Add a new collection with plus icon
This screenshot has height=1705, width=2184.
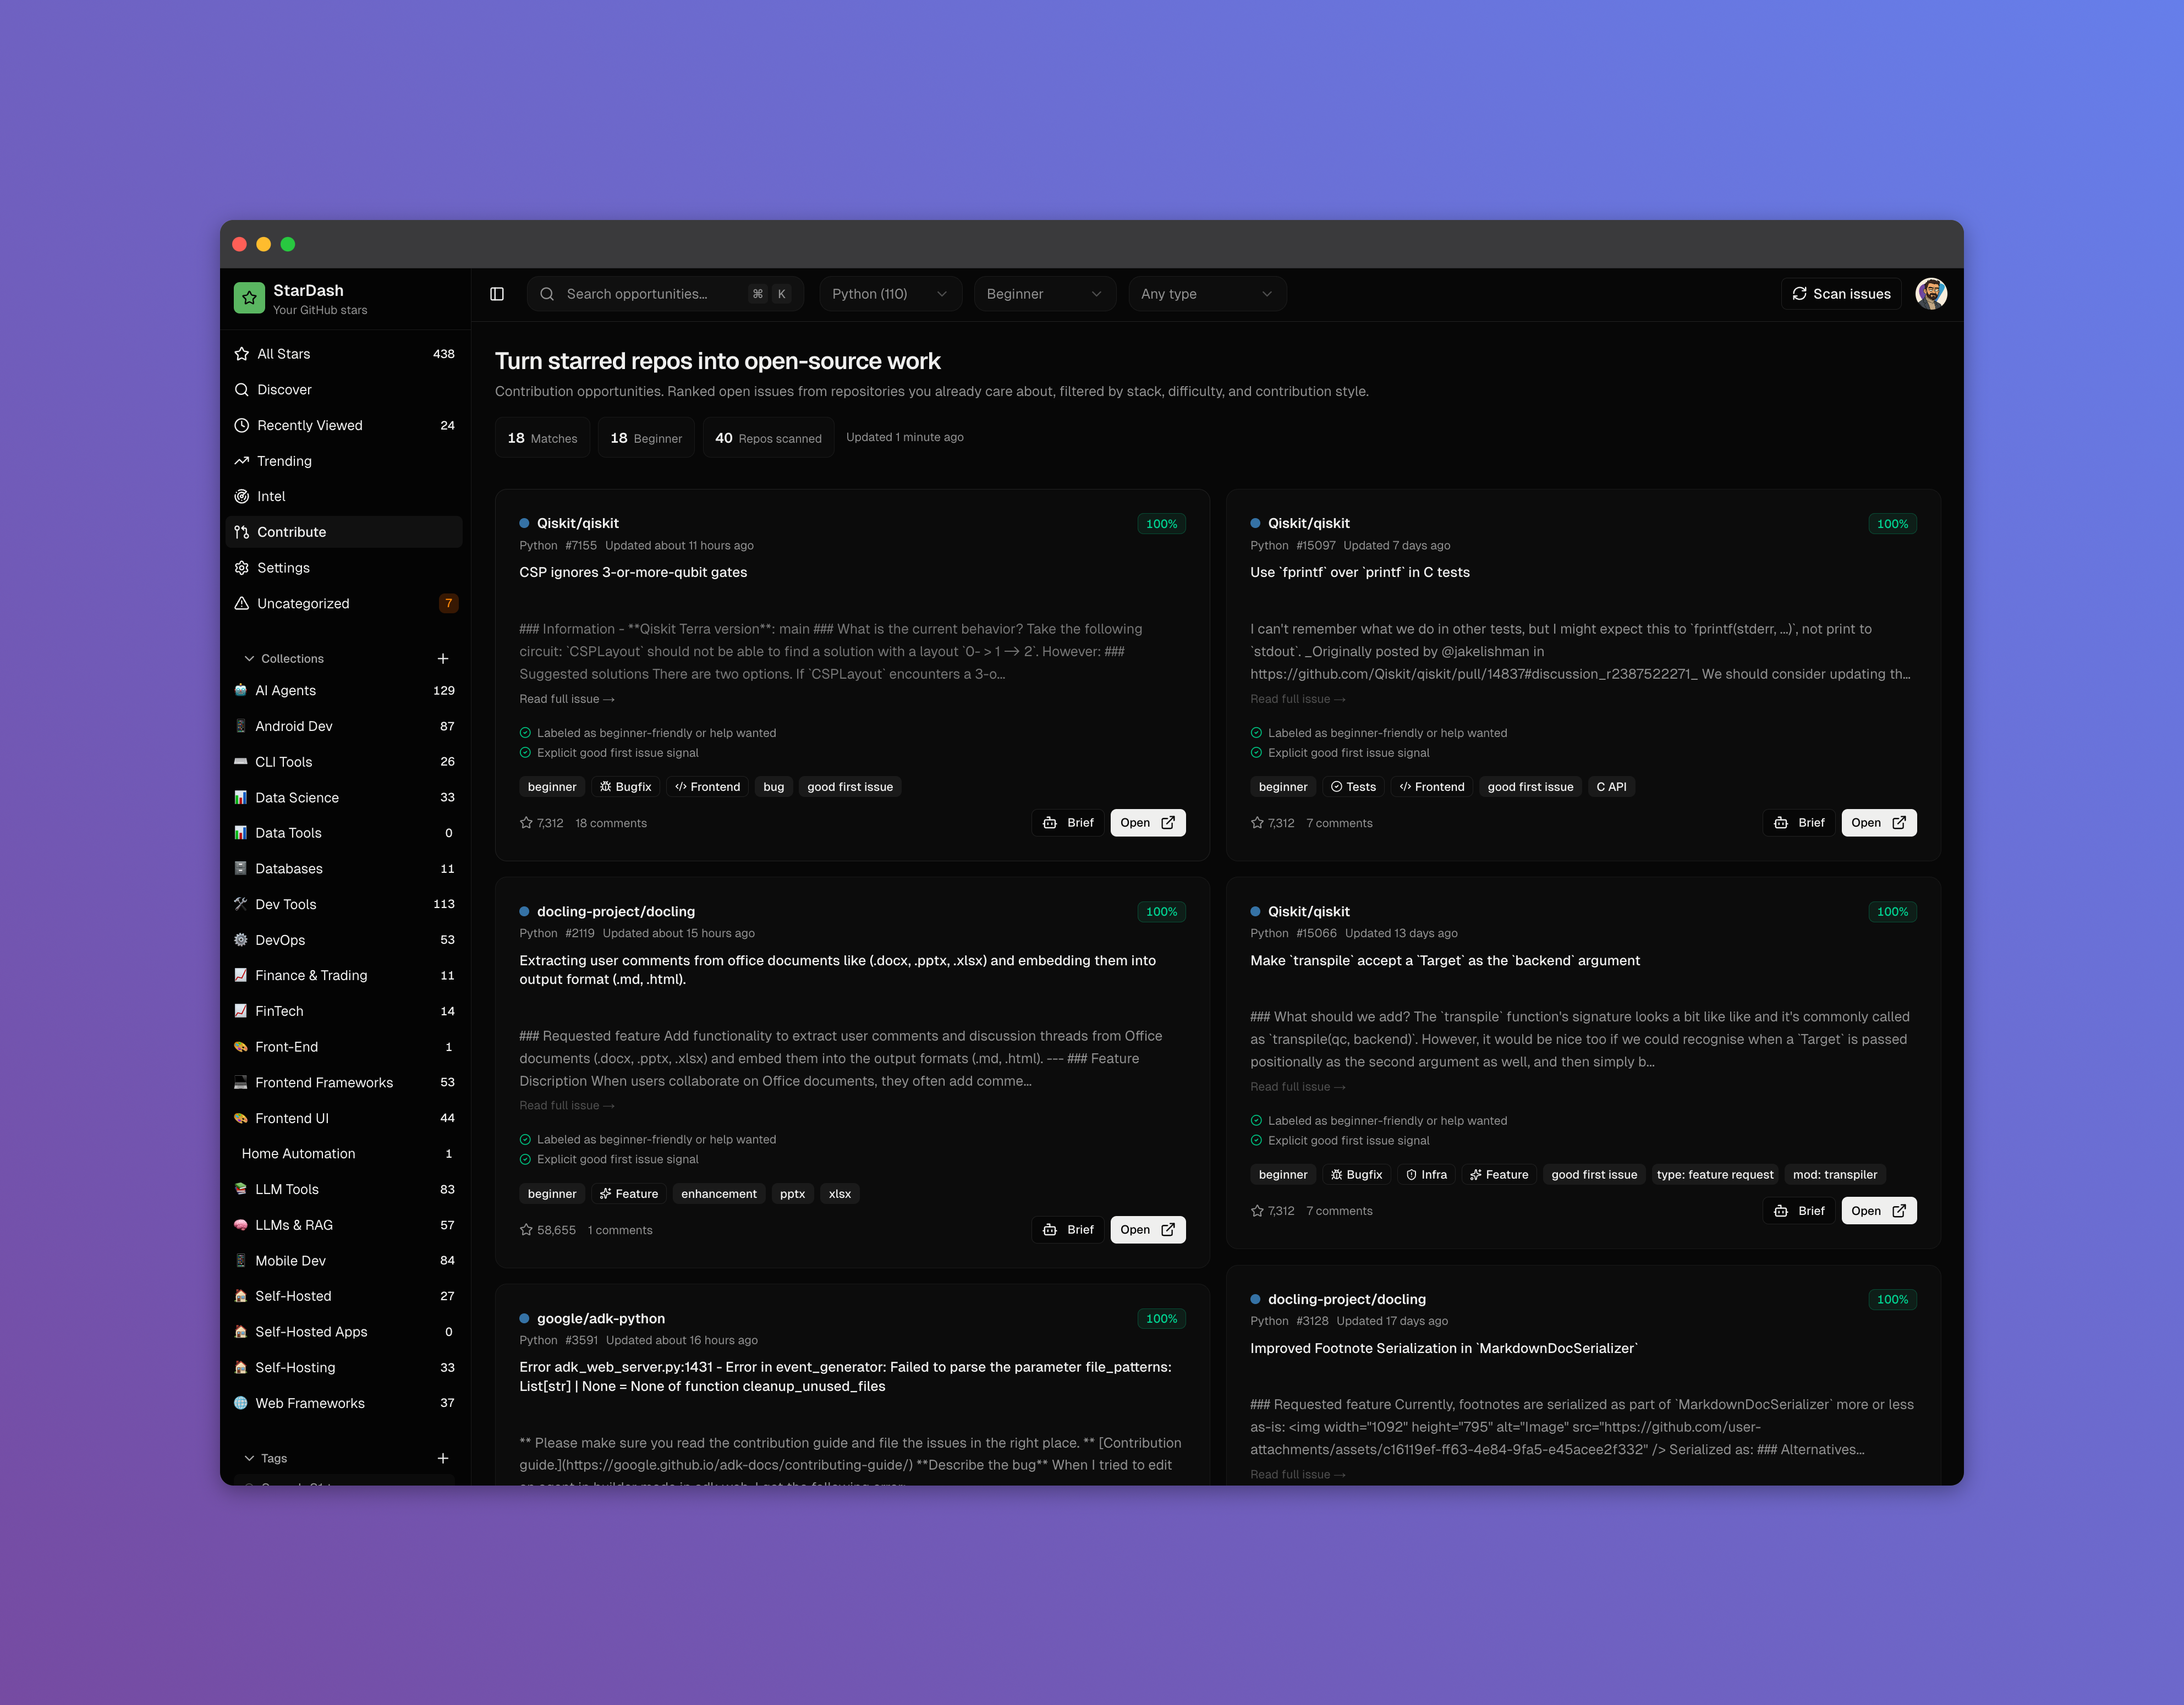[443, 658]
